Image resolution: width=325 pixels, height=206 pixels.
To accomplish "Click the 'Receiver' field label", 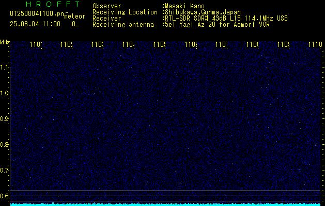I will [107, 19].
